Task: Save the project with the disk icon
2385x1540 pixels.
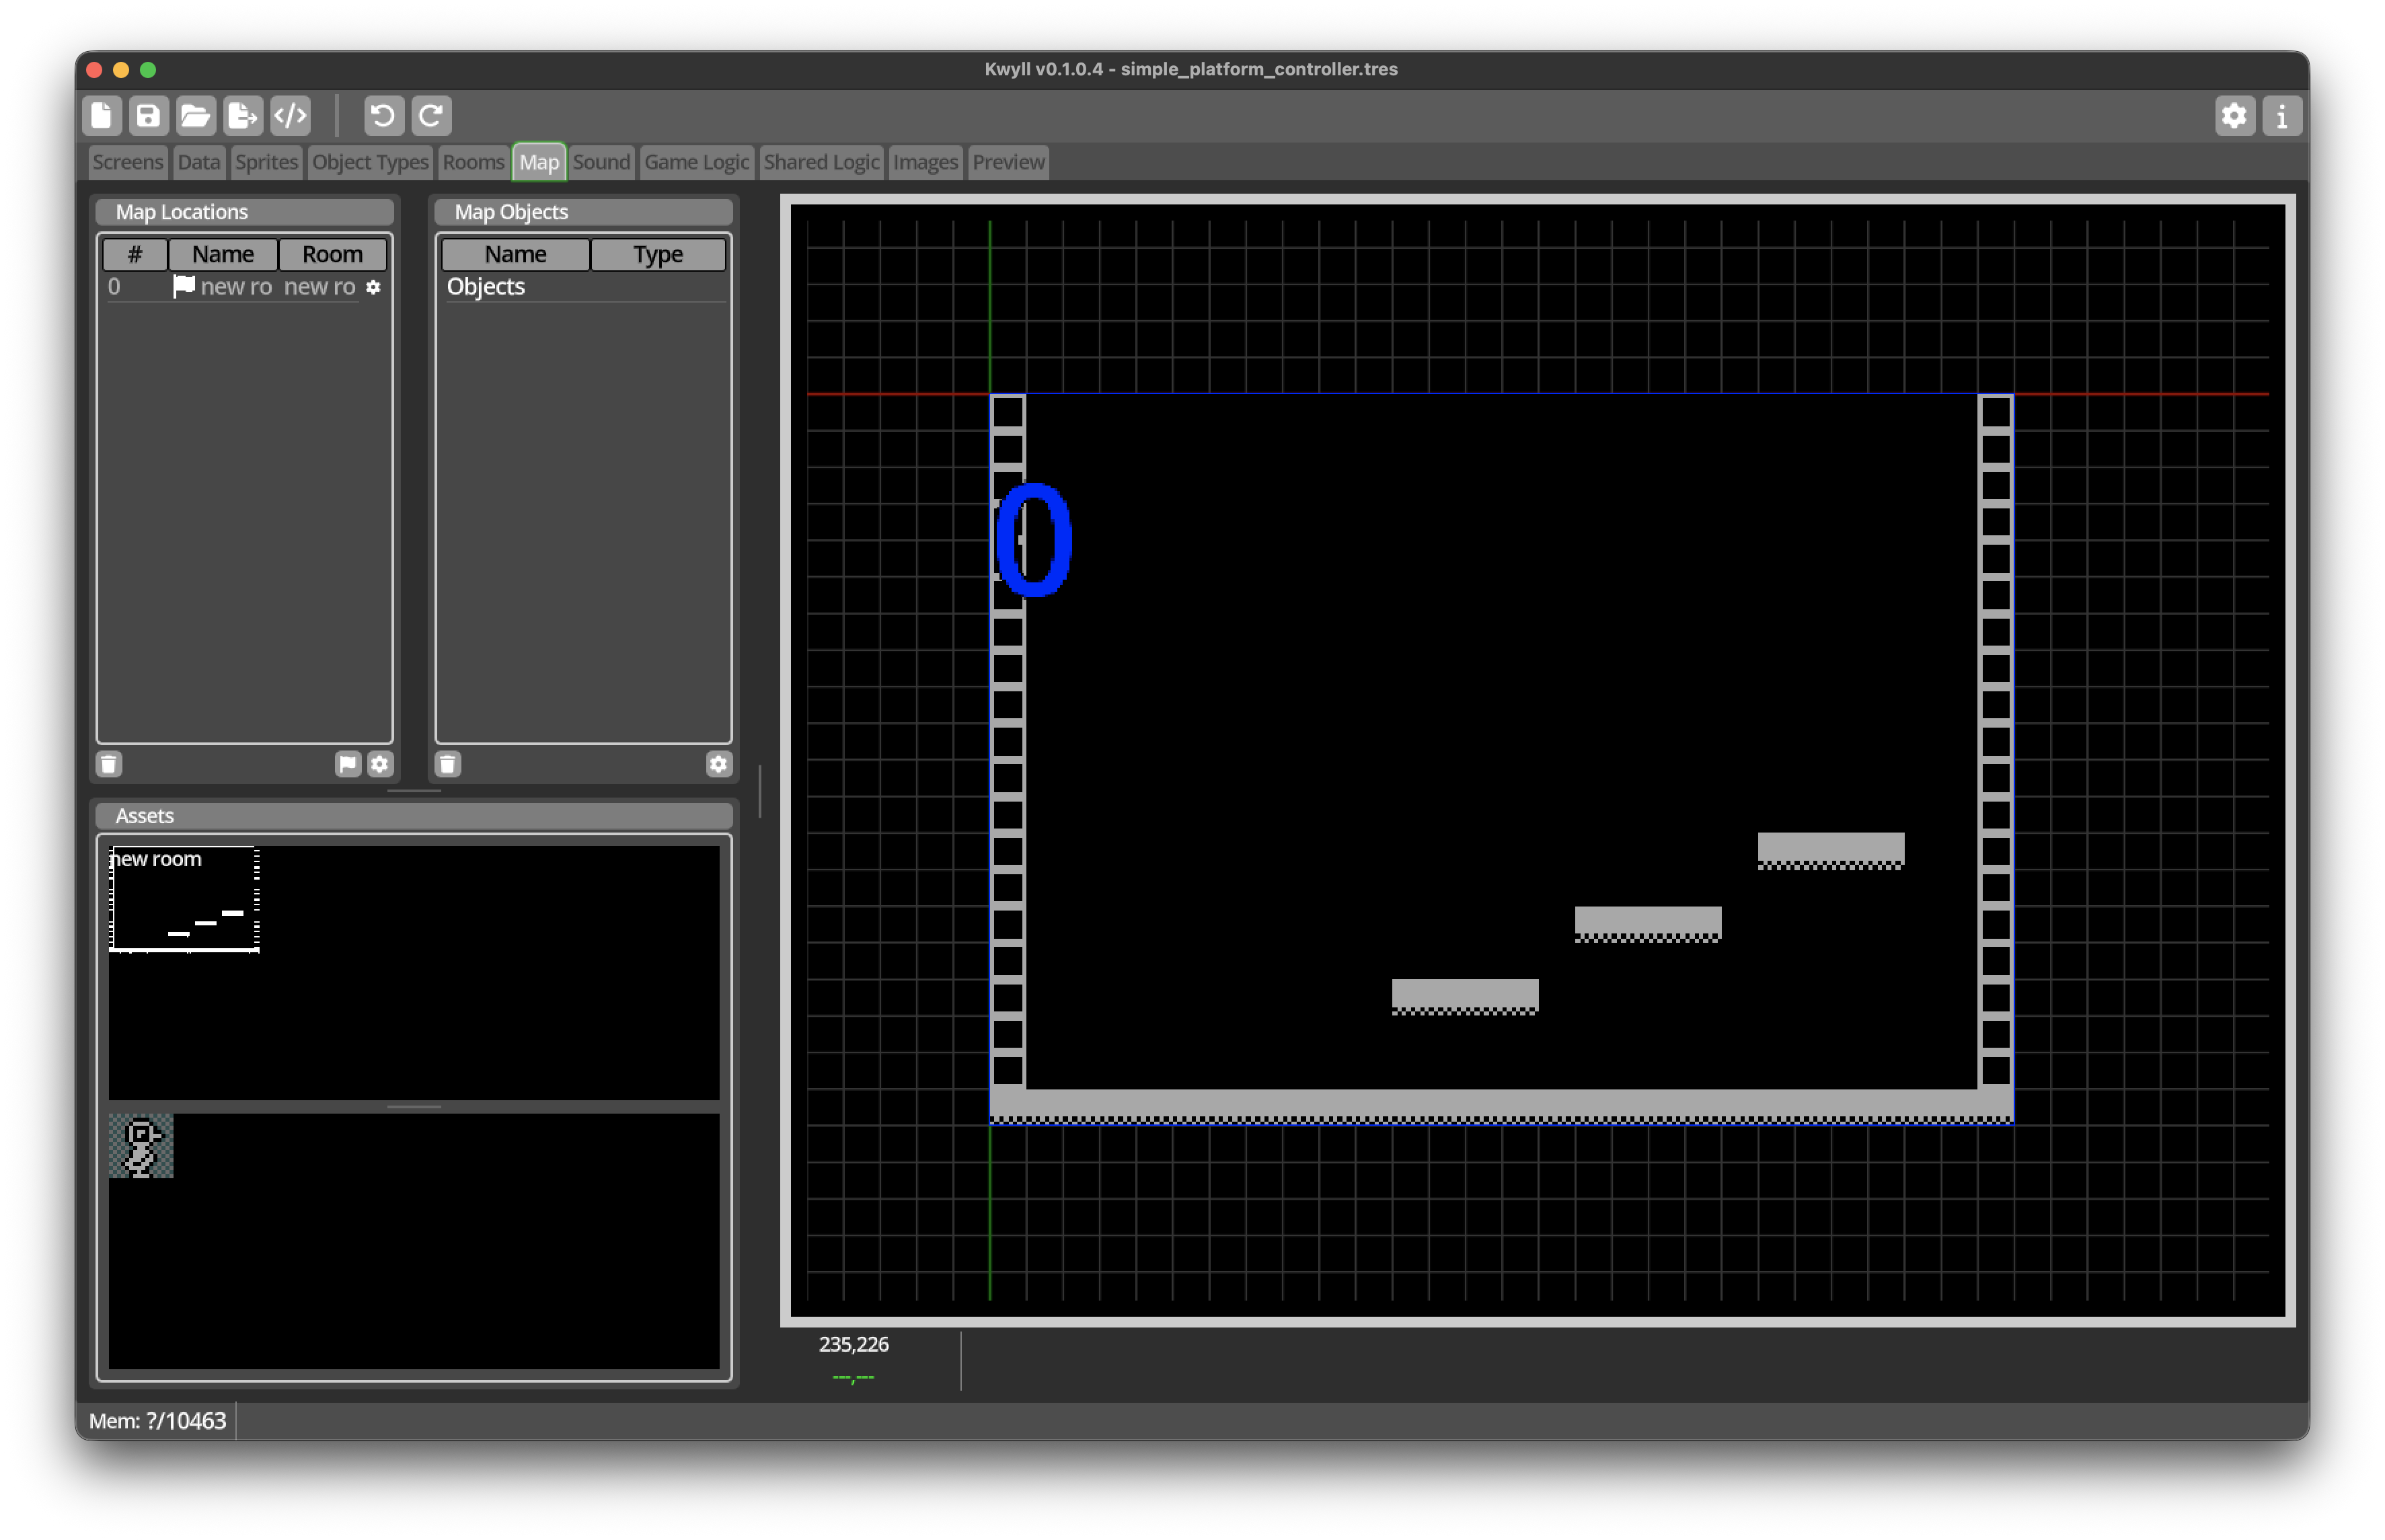Action: (148, 116)
